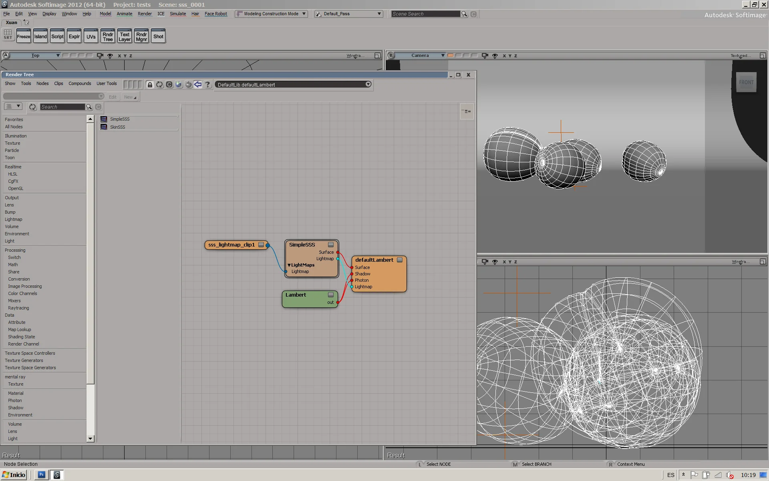
Task: Click the Freeze toolbar button
Action: 23,36
